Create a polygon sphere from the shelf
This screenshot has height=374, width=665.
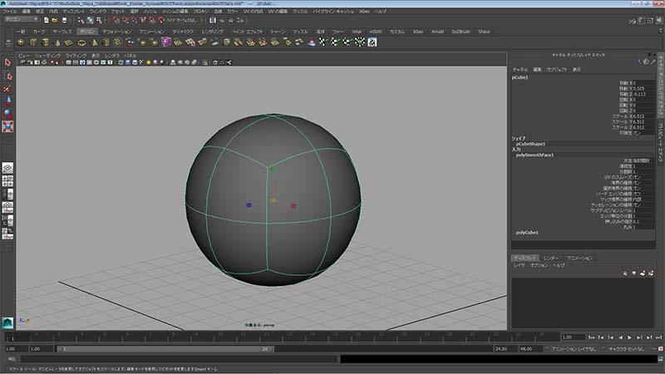tap(21, 42)
